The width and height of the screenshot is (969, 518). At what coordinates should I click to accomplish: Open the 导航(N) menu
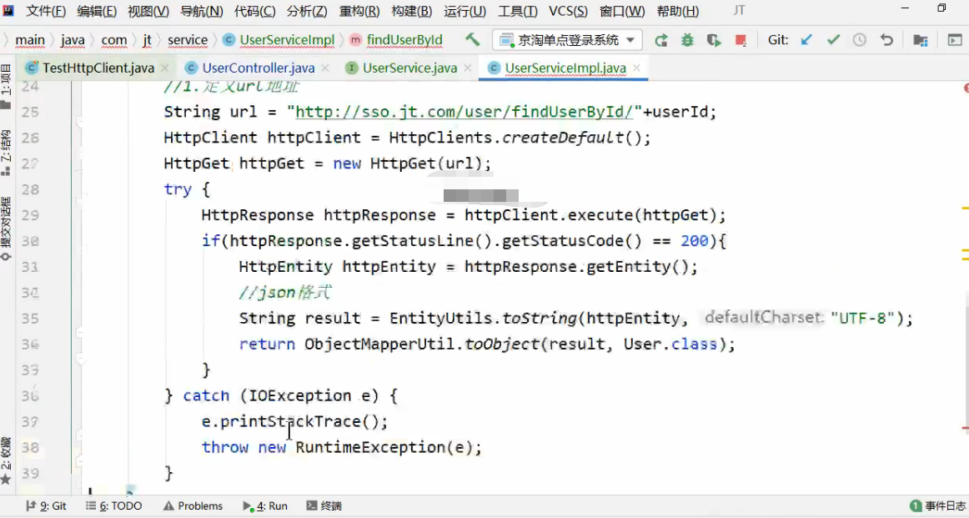click(x=202, y=11)
